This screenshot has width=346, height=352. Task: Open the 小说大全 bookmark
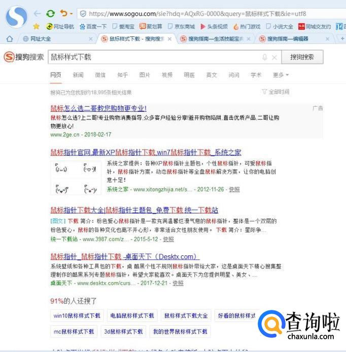point(280,26)
